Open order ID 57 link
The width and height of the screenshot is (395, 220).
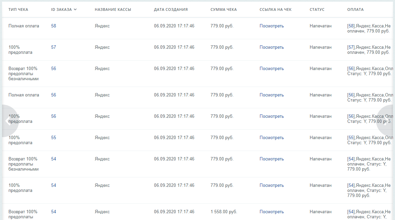pyautogui.click(x=53, y=47)
